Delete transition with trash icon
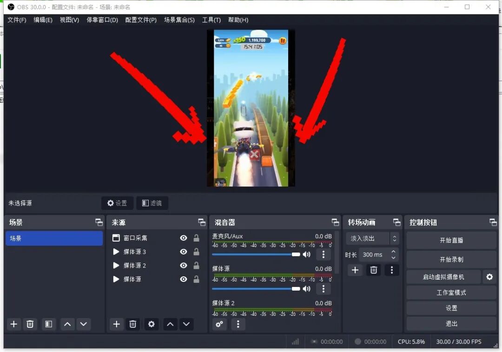Viewport: 502px width, 352px height. click(374, 270)
